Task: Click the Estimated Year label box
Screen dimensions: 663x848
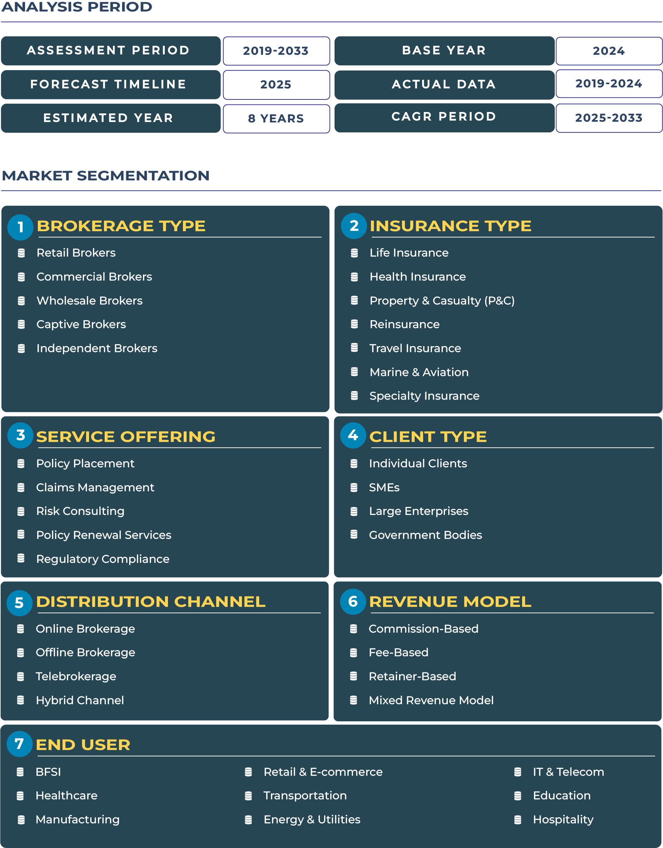Action: [x=111, y=118]
